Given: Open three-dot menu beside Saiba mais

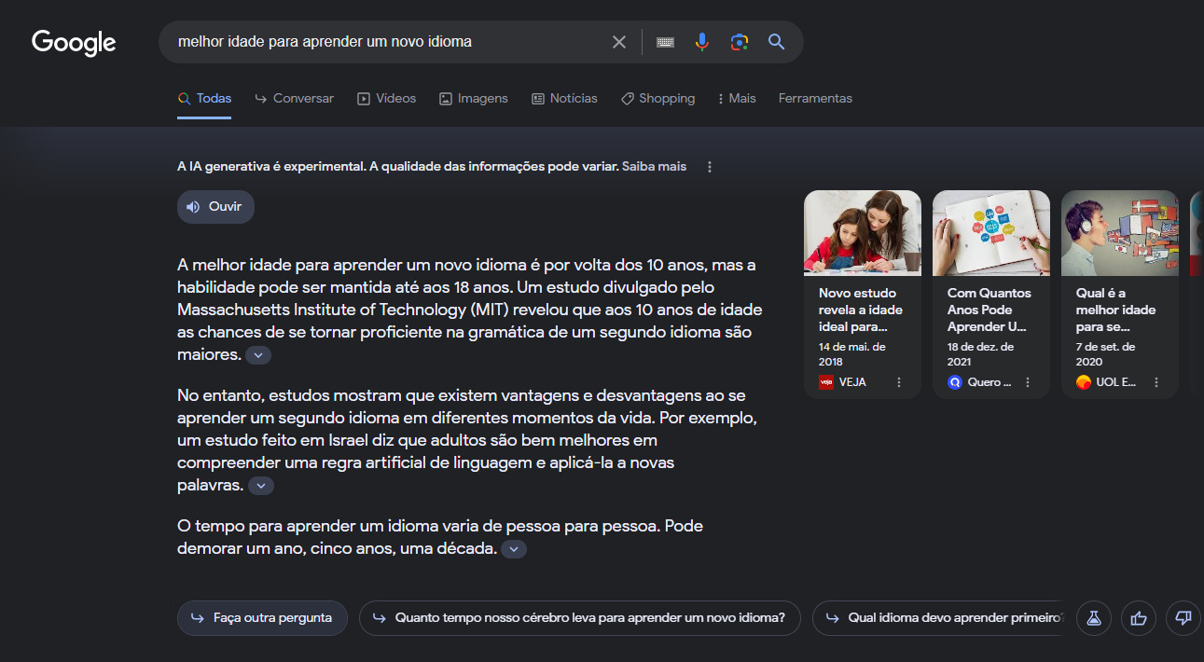Looking at the screenshot, I should pyautogui.click(x=710, y=167).
